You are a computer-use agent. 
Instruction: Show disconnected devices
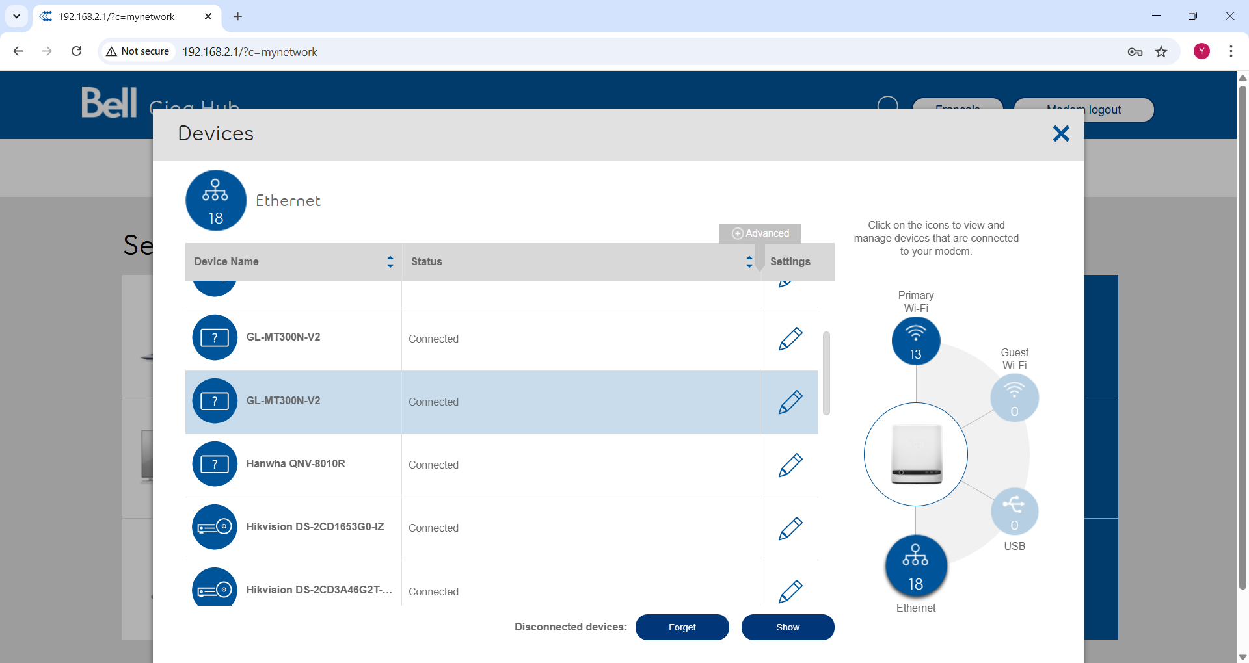coord(787,627)
